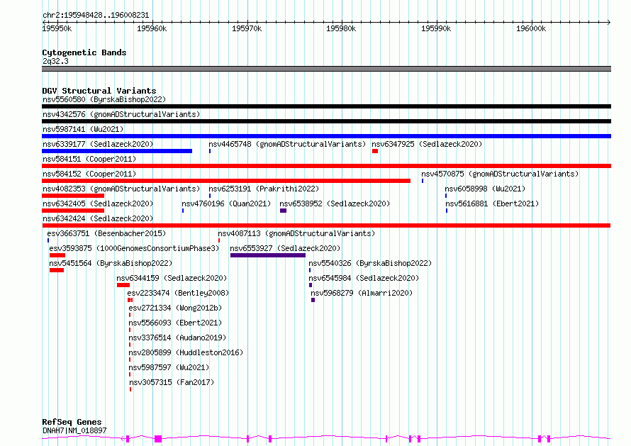Select nsv3376514 (Audano2019) label

coord(177,338)
